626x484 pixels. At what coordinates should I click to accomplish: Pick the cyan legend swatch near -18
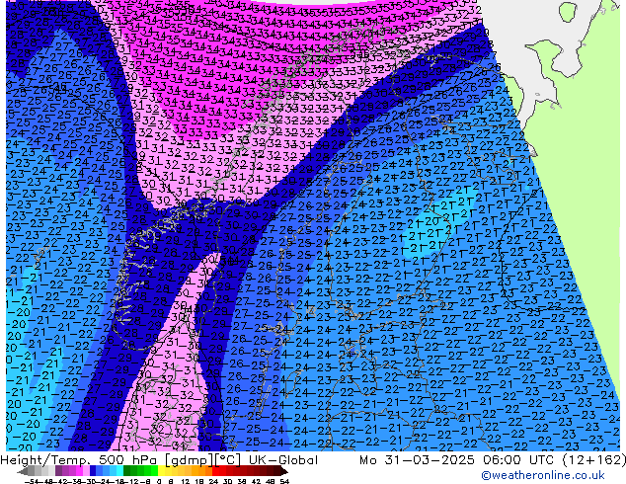pyautogui.click(x=119, y=470)
